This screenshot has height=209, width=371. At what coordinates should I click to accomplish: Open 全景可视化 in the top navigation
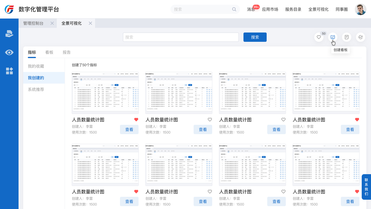pyautogui.click(x=319, y=9)
